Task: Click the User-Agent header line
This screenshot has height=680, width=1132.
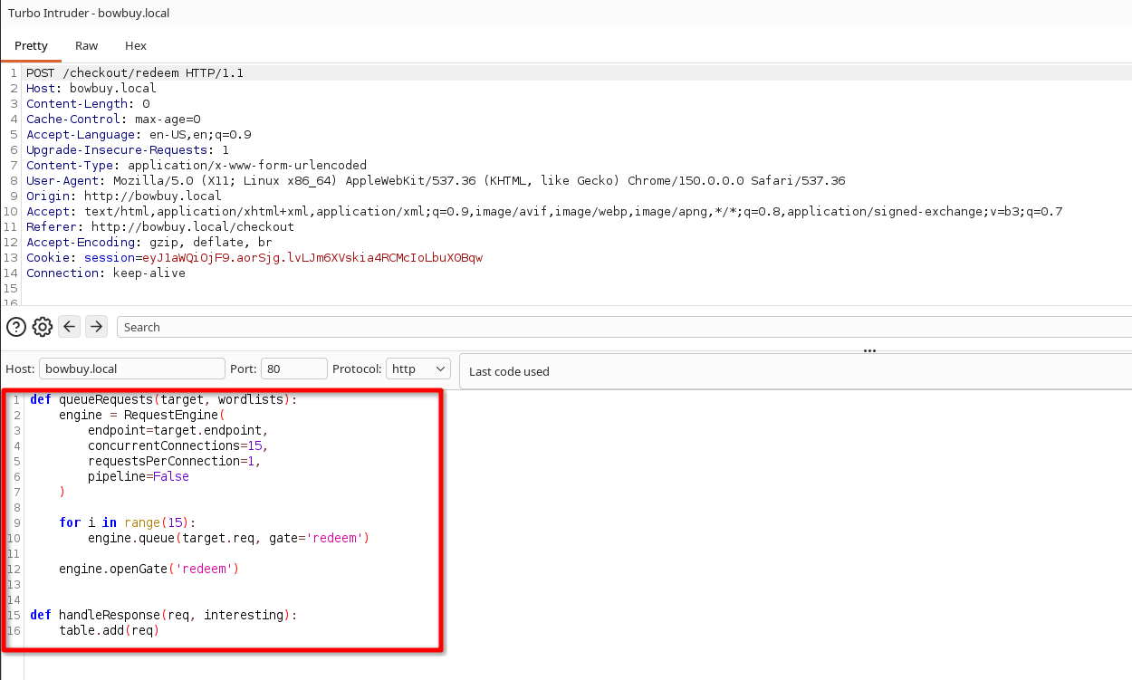Action: 436,180
